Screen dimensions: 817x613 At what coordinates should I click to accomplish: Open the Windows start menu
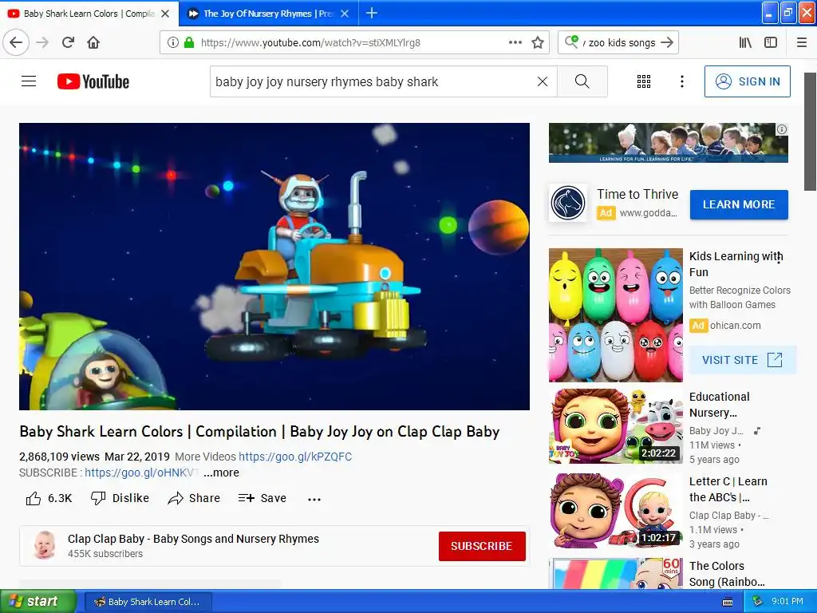(38, 602)
